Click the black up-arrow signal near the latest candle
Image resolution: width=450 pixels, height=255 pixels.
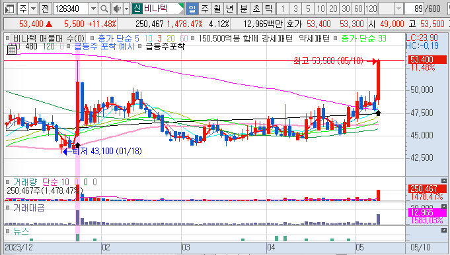click(378, 113)
